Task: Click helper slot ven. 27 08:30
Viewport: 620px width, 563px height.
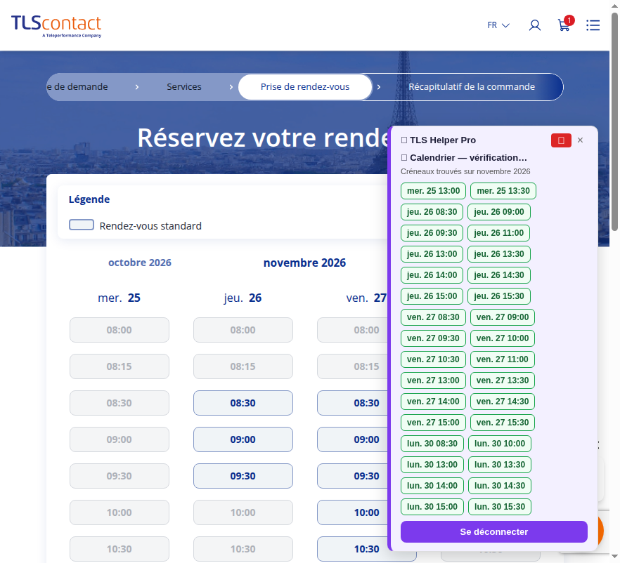Action: click(x=433, y=317)
